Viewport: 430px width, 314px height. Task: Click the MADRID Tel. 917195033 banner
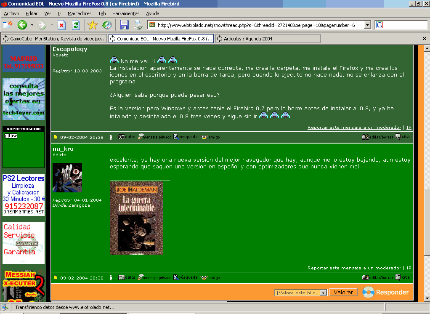(24, 59)
